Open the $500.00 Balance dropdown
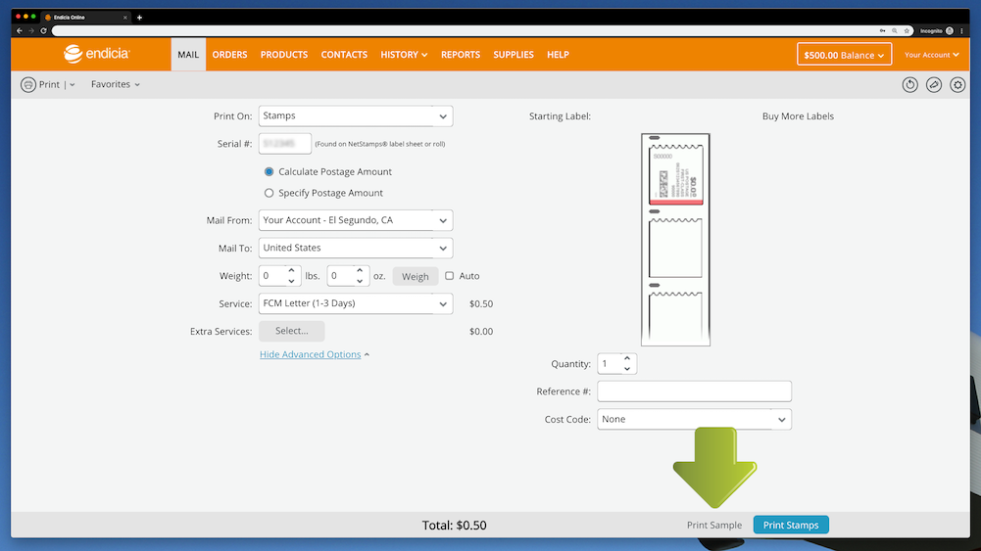Screen dimensions: 981x551 click(844, 56)
